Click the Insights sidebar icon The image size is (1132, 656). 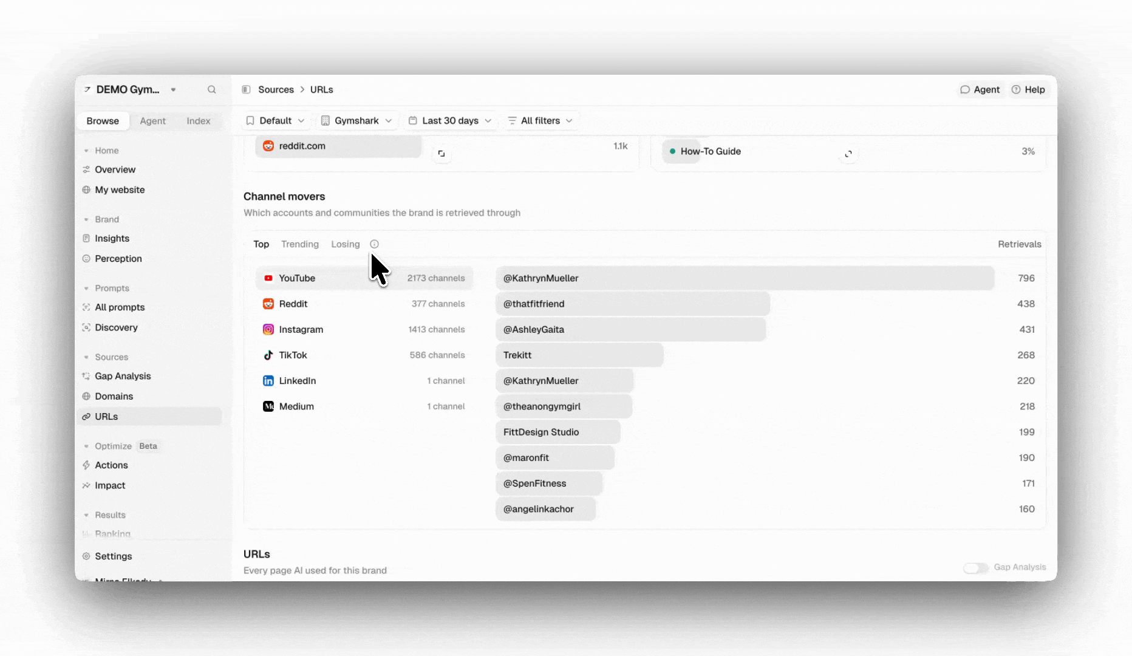click(x=86, y=238)
